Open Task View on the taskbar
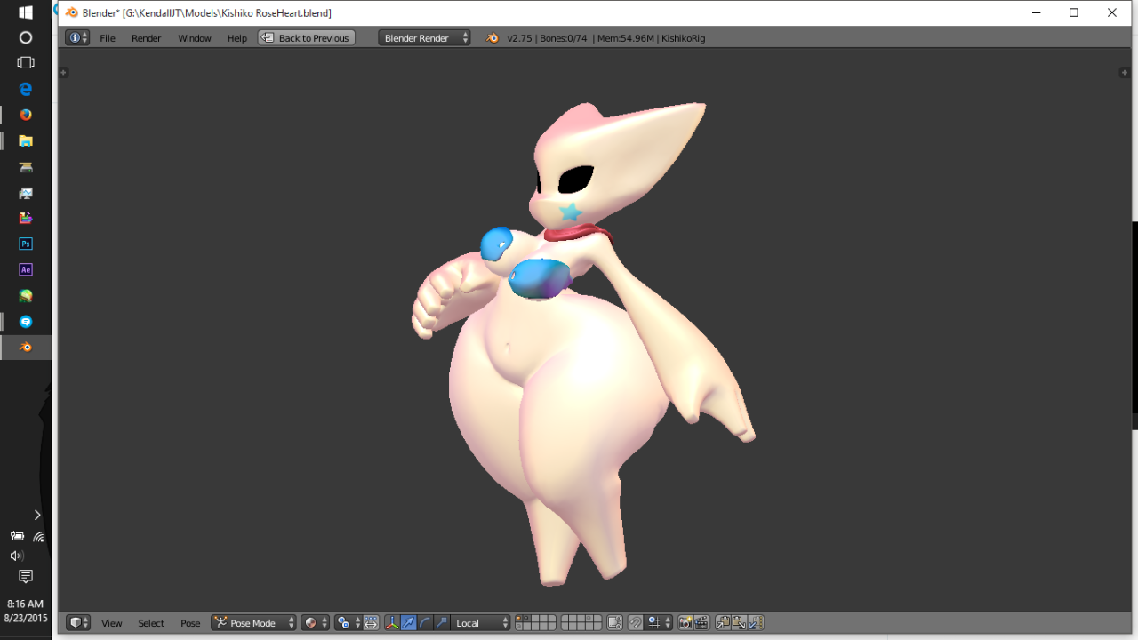Viewport: 1138px width, 640px height. click(x=26, y=63)
